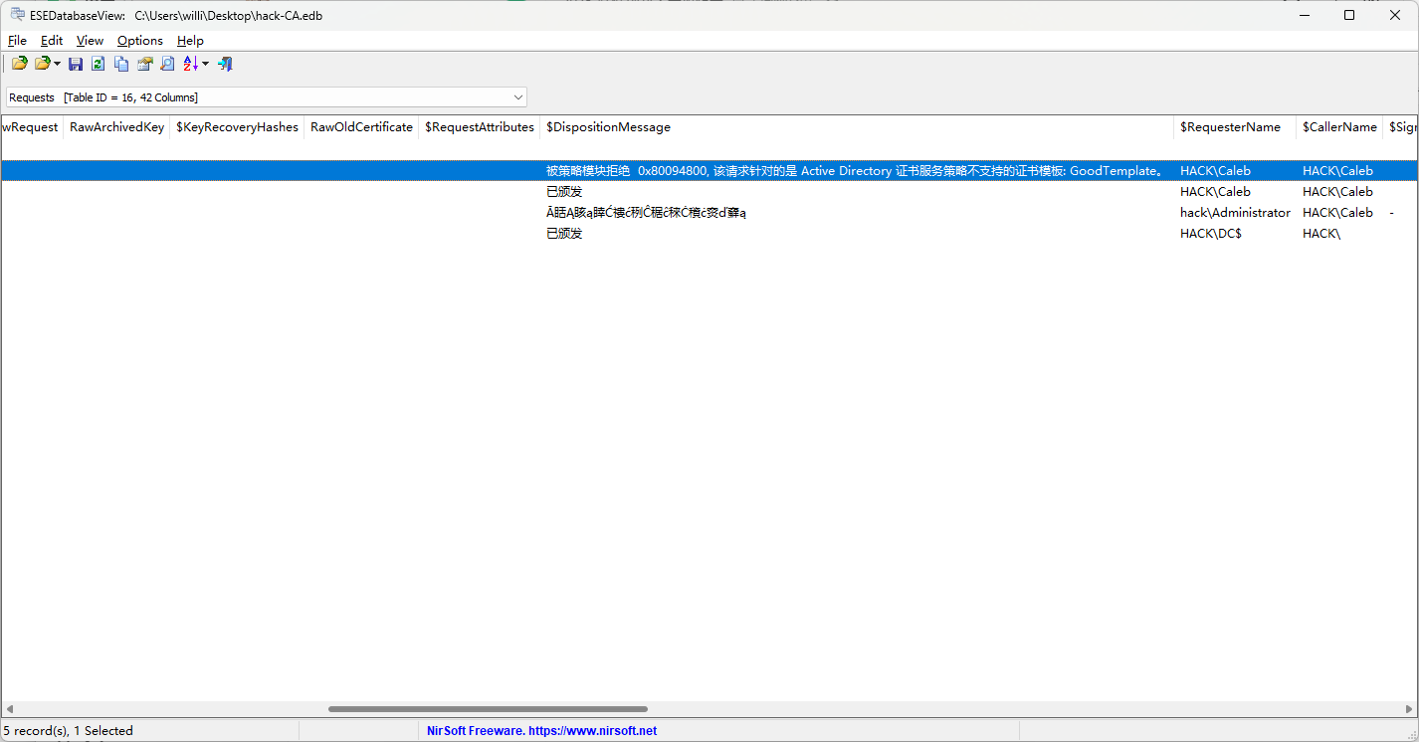Select the row with requester HACK\DC$
Screen dimensions: 1419x742
coord(1210,234)
